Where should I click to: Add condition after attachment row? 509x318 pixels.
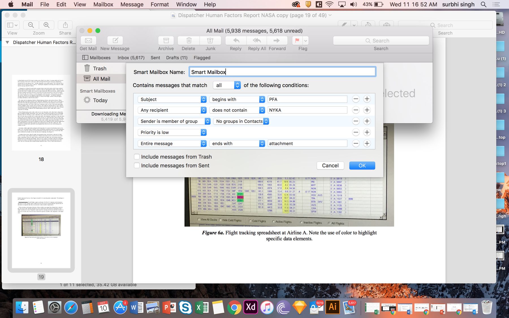click(x=367, y=143)
